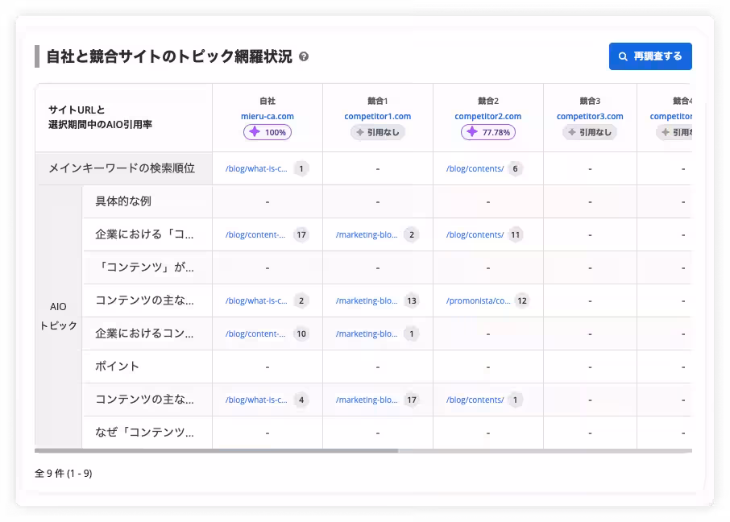Click the 全 9 件 pagination label

coord(63,474)
